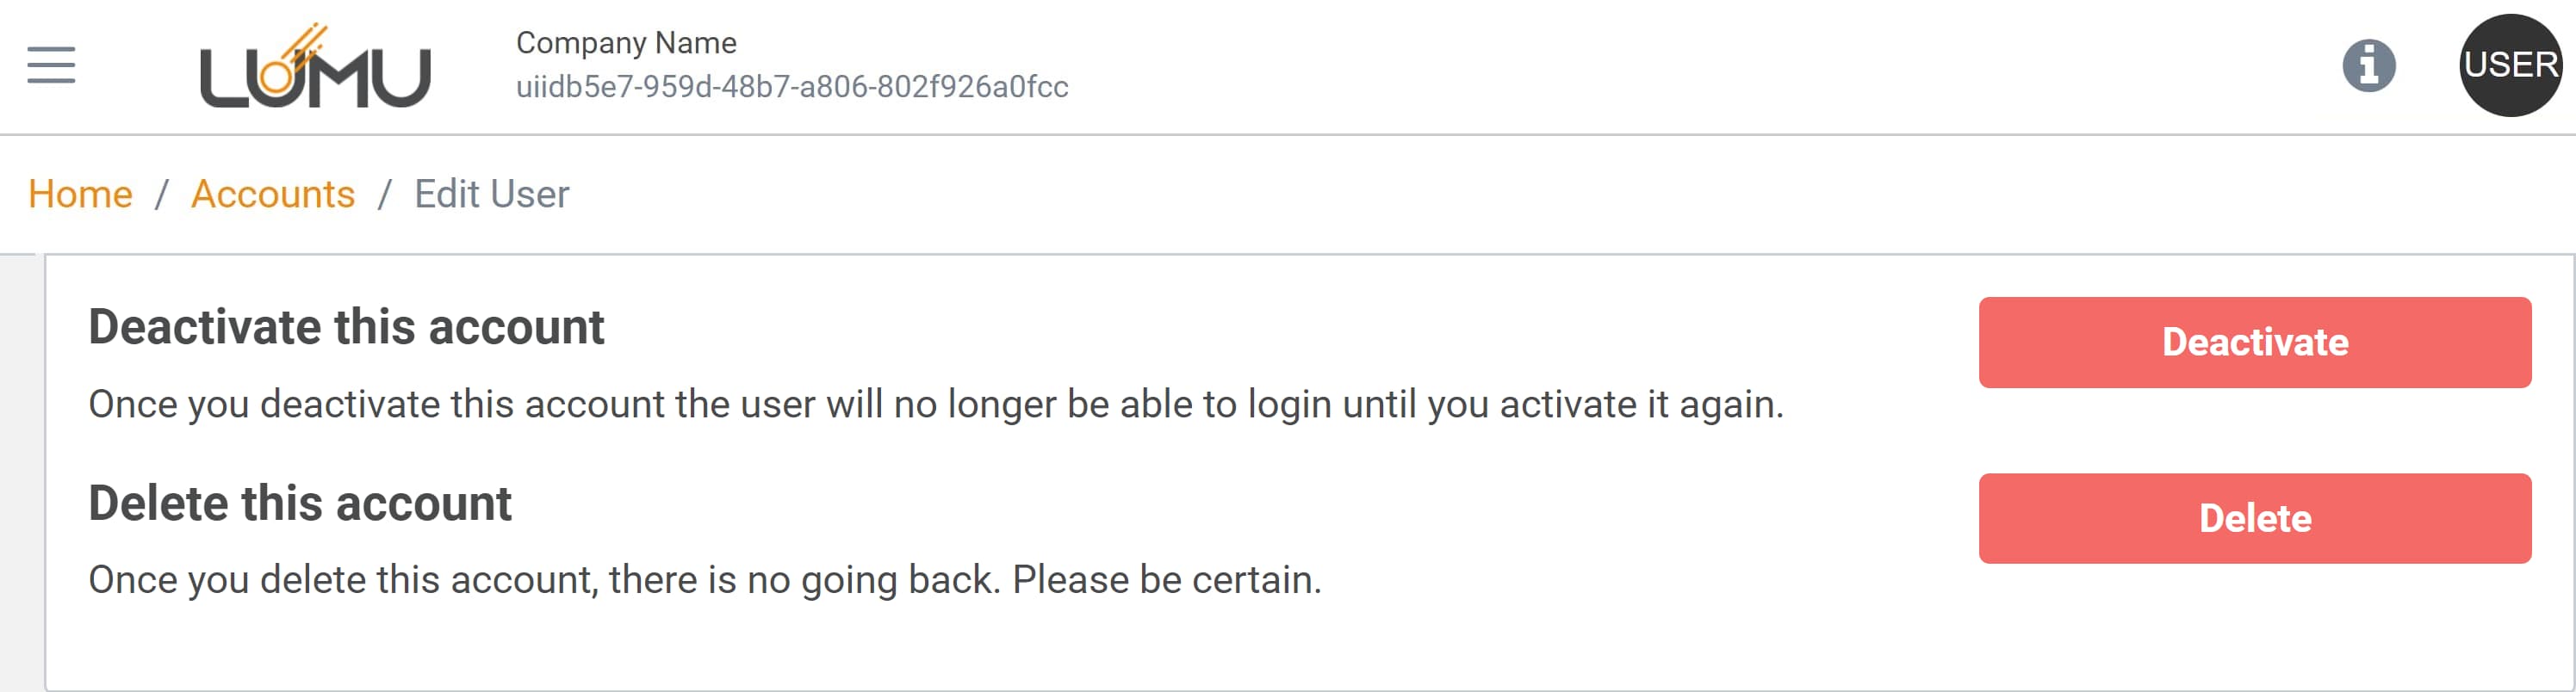Navigate to the Accounts breadcrumb

coord(273,194)
